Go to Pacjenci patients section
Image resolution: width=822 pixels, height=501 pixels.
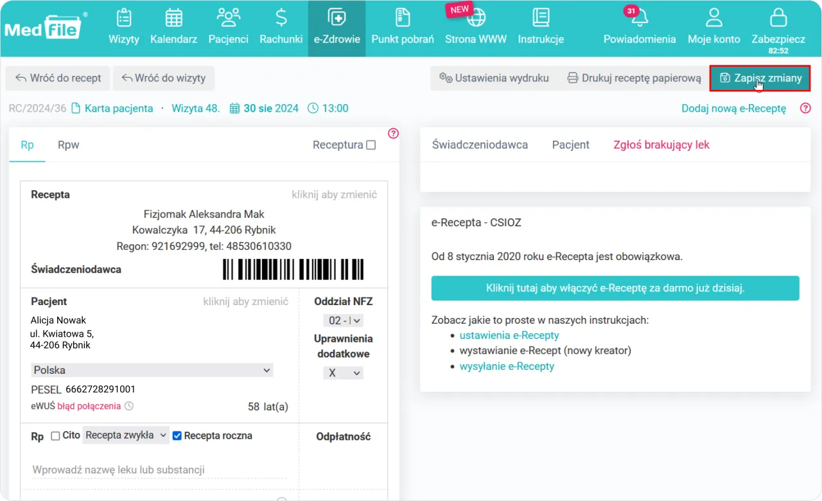click(x=228, y=27)
